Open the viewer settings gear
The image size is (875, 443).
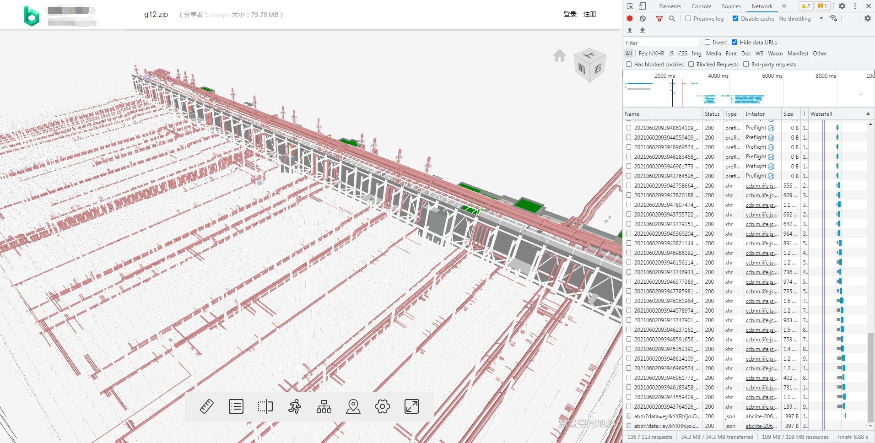(382, 406)
